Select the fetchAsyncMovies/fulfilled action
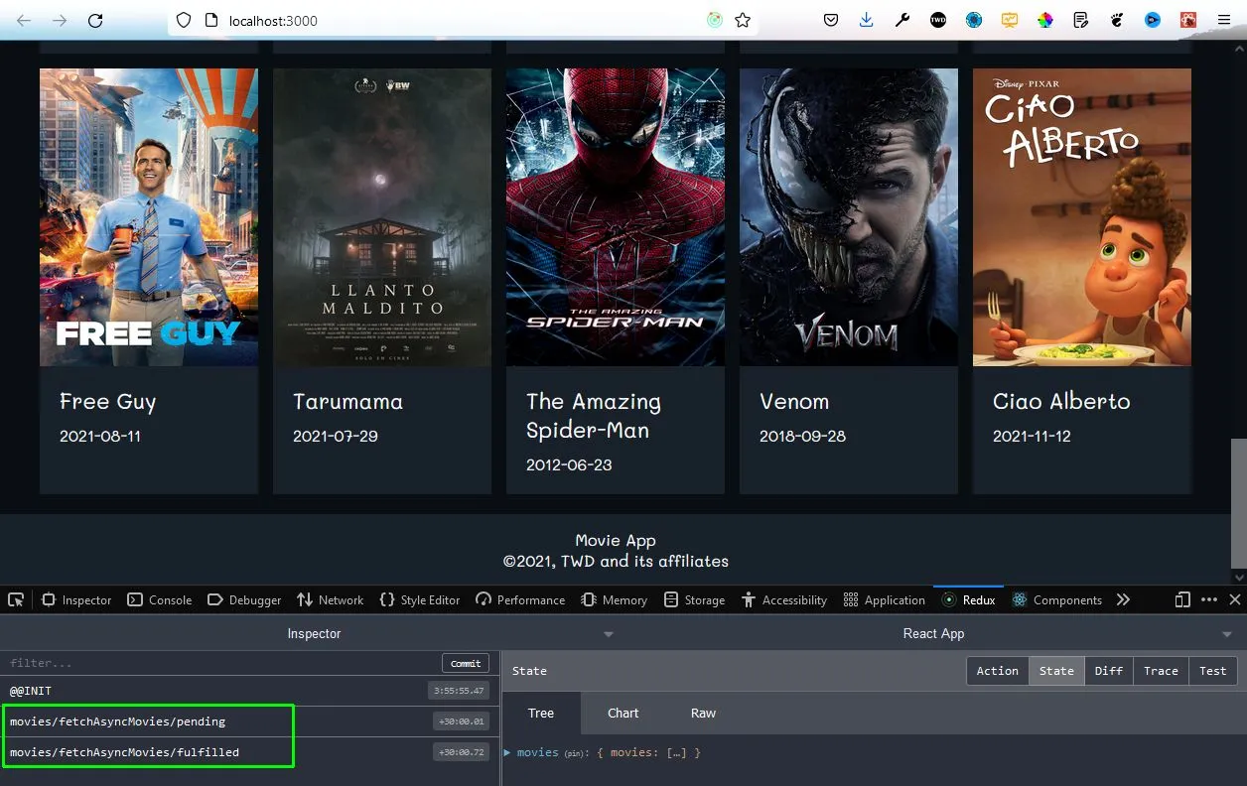 click(x=249, y=752)
